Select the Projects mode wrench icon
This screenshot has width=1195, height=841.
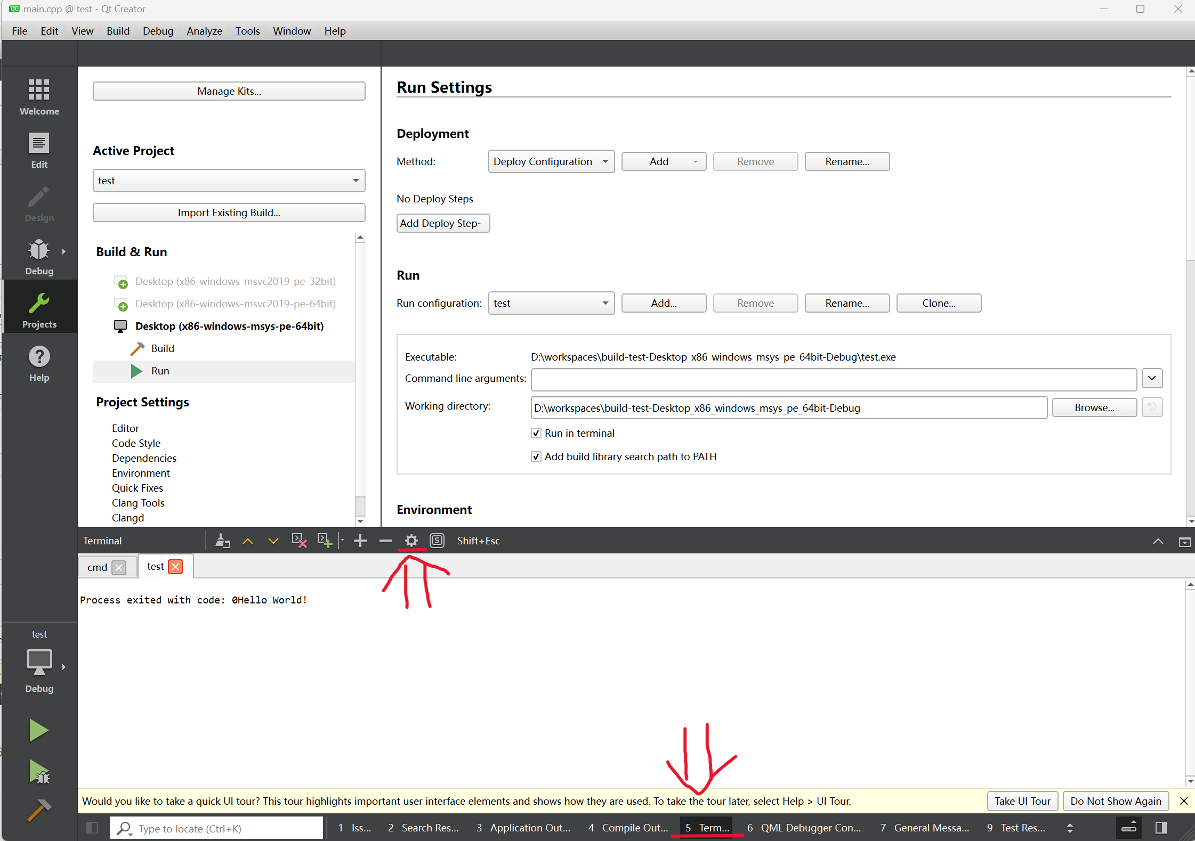click(39, 304)
